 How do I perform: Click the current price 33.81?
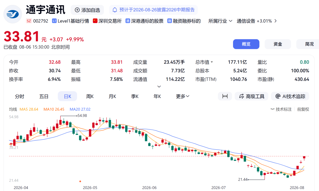click(x=21, y=37)
